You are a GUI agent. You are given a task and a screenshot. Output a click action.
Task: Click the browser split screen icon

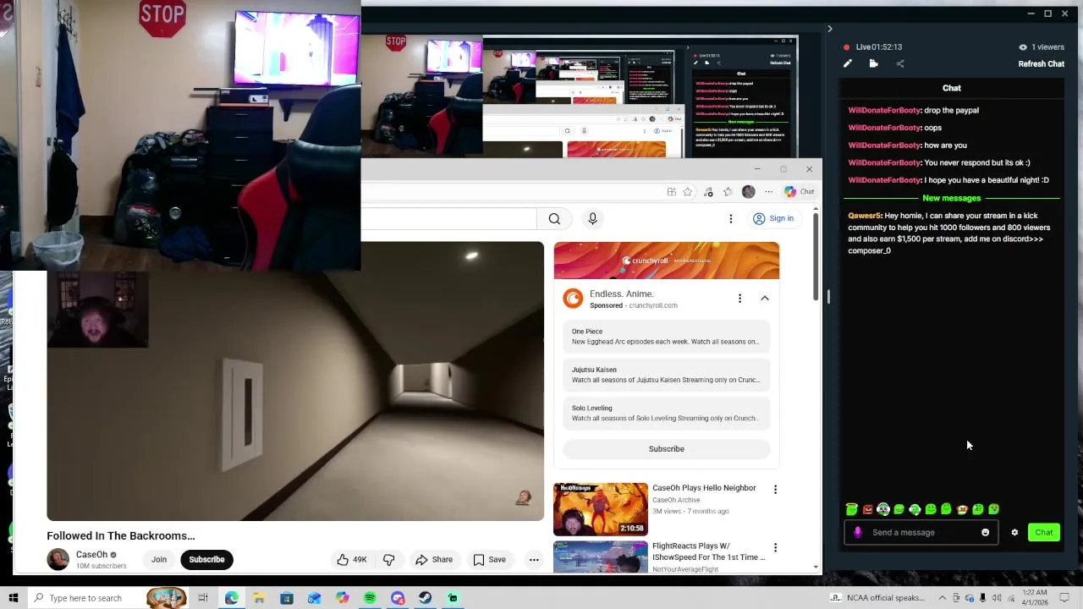pos(671,192)
